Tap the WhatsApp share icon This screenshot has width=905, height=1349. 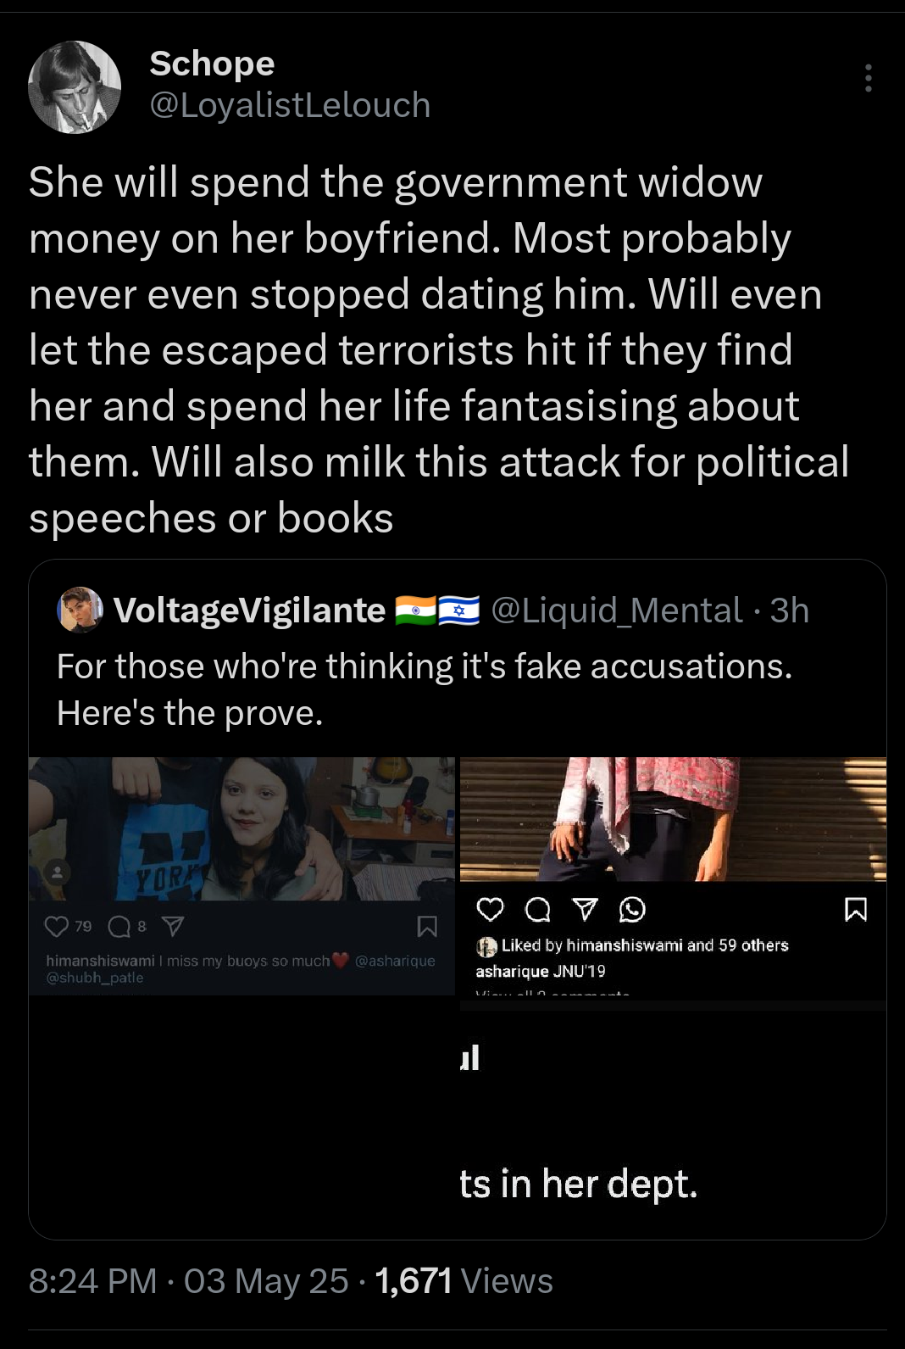632,910
